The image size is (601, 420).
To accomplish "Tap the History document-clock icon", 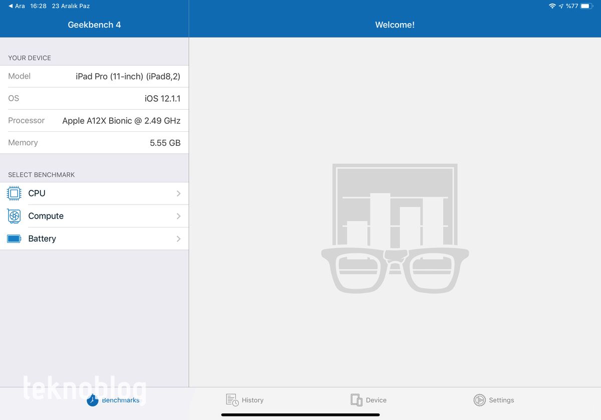I will [x=232, y=400].
